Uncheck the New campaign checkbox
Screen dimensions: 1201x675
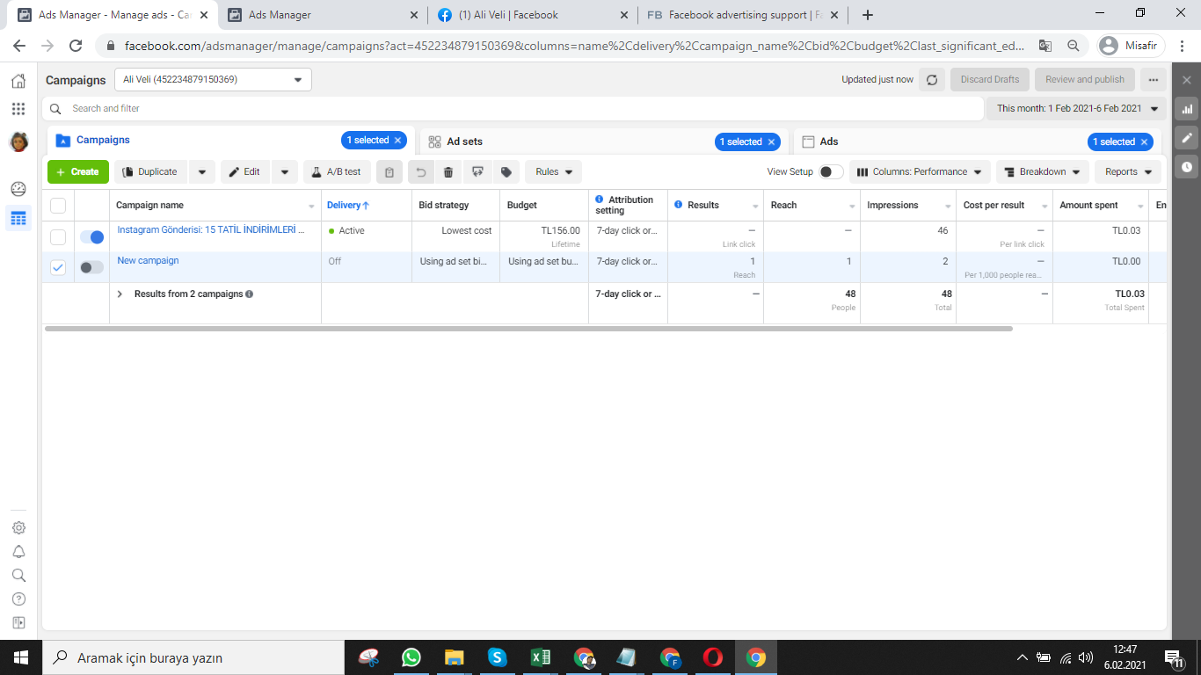tap(58, 267)
